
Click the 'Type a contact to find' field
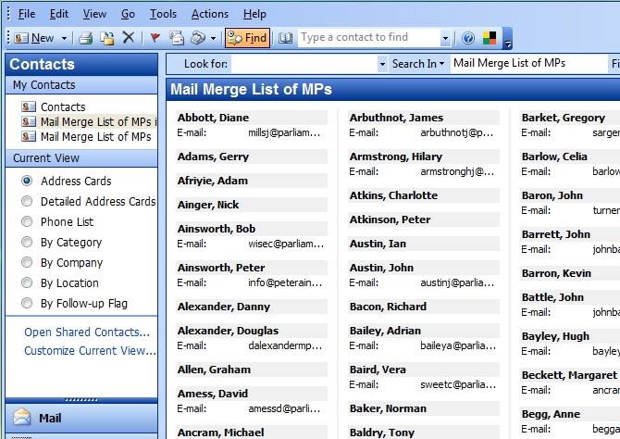tap(368, 38)
